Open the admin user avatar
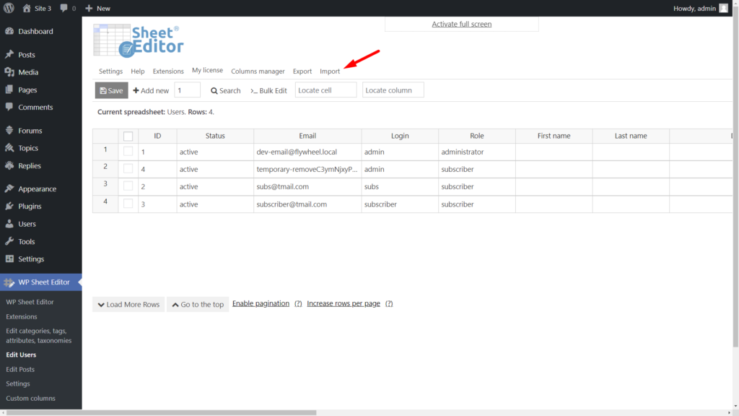The width and height of the screenshot is (739, 416). [723, 8]
